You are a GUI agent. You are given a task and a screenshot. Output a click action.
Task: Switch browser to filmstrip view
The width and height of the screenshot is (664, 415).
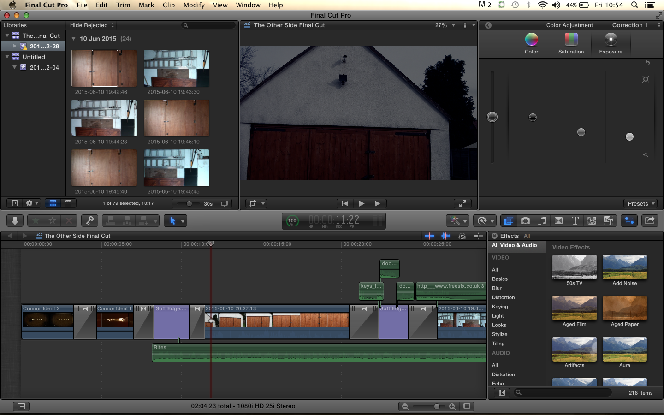point(53,203)
